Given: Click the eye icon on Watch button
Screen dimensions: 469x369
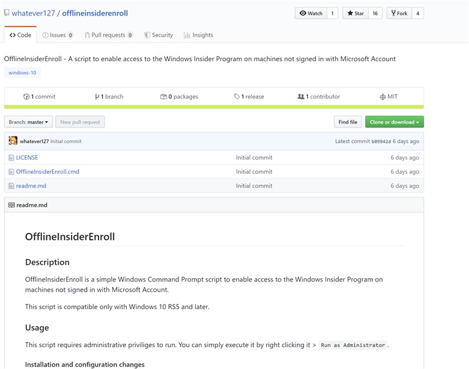Looking at the screenshot, I should (303, 13).
